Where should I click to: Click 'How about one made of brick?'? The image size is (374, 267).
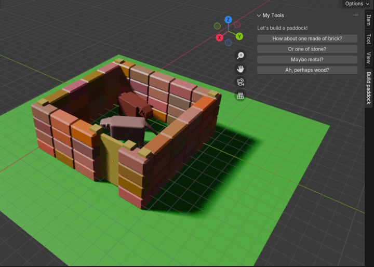307,38
